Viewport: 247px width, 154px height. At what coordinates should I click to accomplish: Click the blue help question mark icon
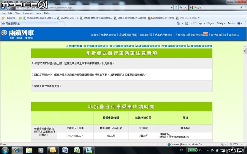pyautogui.click(x=239, y=23)
